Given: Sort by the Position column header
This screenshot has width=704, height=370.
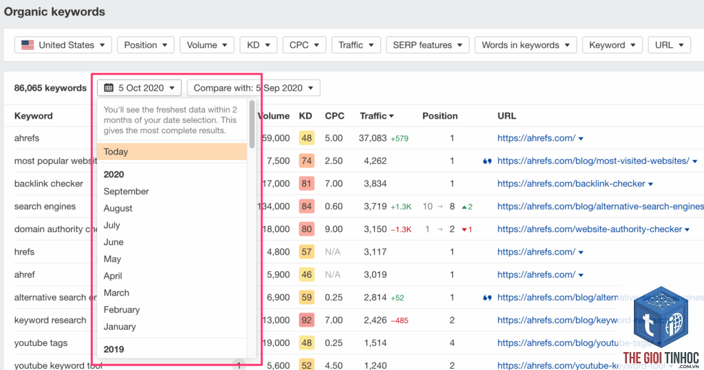Looking at the screenshot, I should (440, 116).
